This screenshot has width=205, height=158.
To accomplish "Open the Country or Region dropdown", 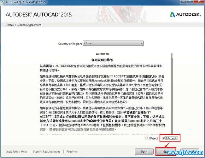I will point(113,43).
